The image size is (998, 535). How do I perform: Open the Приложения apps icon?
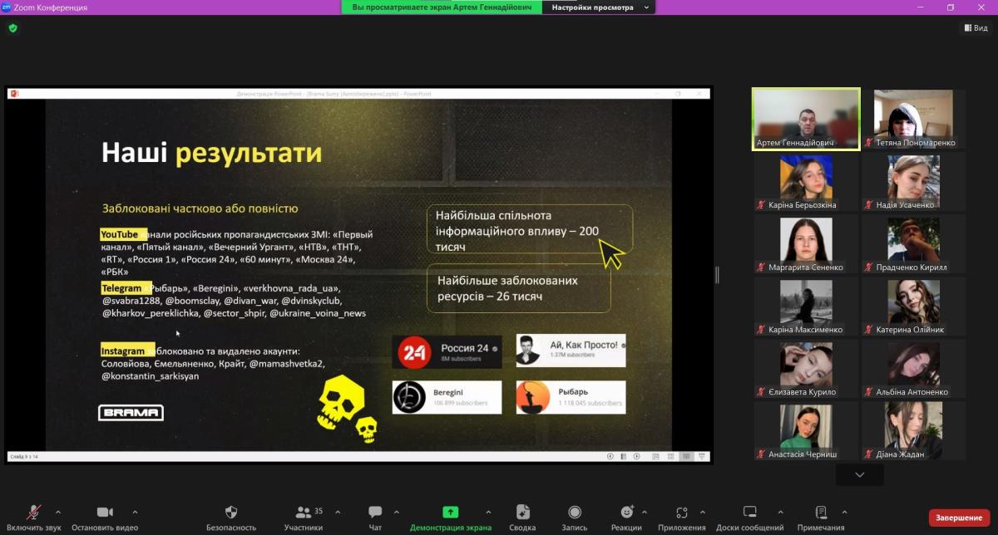point(681,513)
